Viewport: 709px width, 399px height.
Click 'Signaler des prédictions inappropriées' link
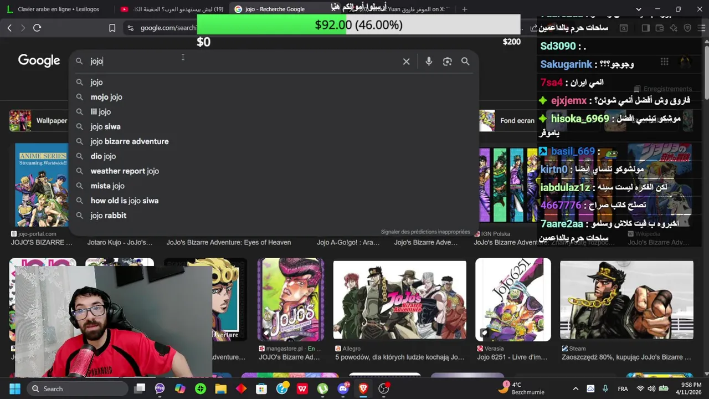click(x=425, y=232)
